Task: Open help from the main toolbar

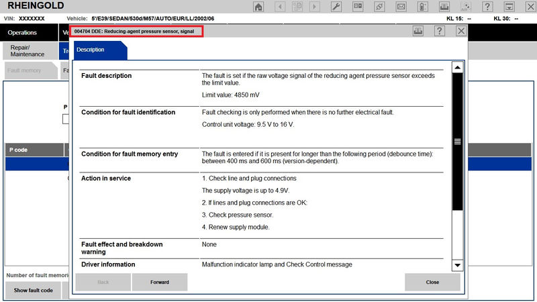Action: pos(488,7)
